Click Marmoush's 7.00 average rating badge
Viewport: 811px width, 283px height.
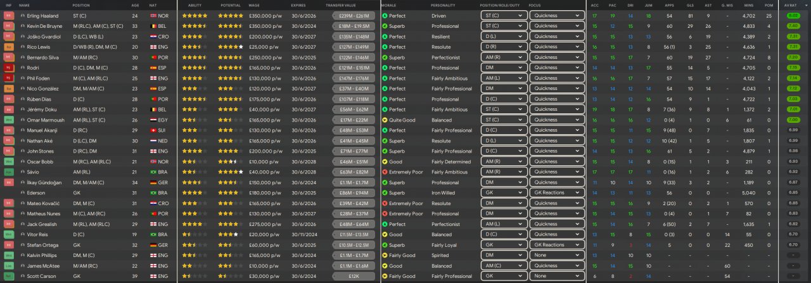pos(792,120)
